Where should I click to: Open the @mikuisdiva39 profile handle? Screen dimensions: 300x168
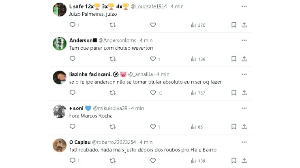point(110,108)
